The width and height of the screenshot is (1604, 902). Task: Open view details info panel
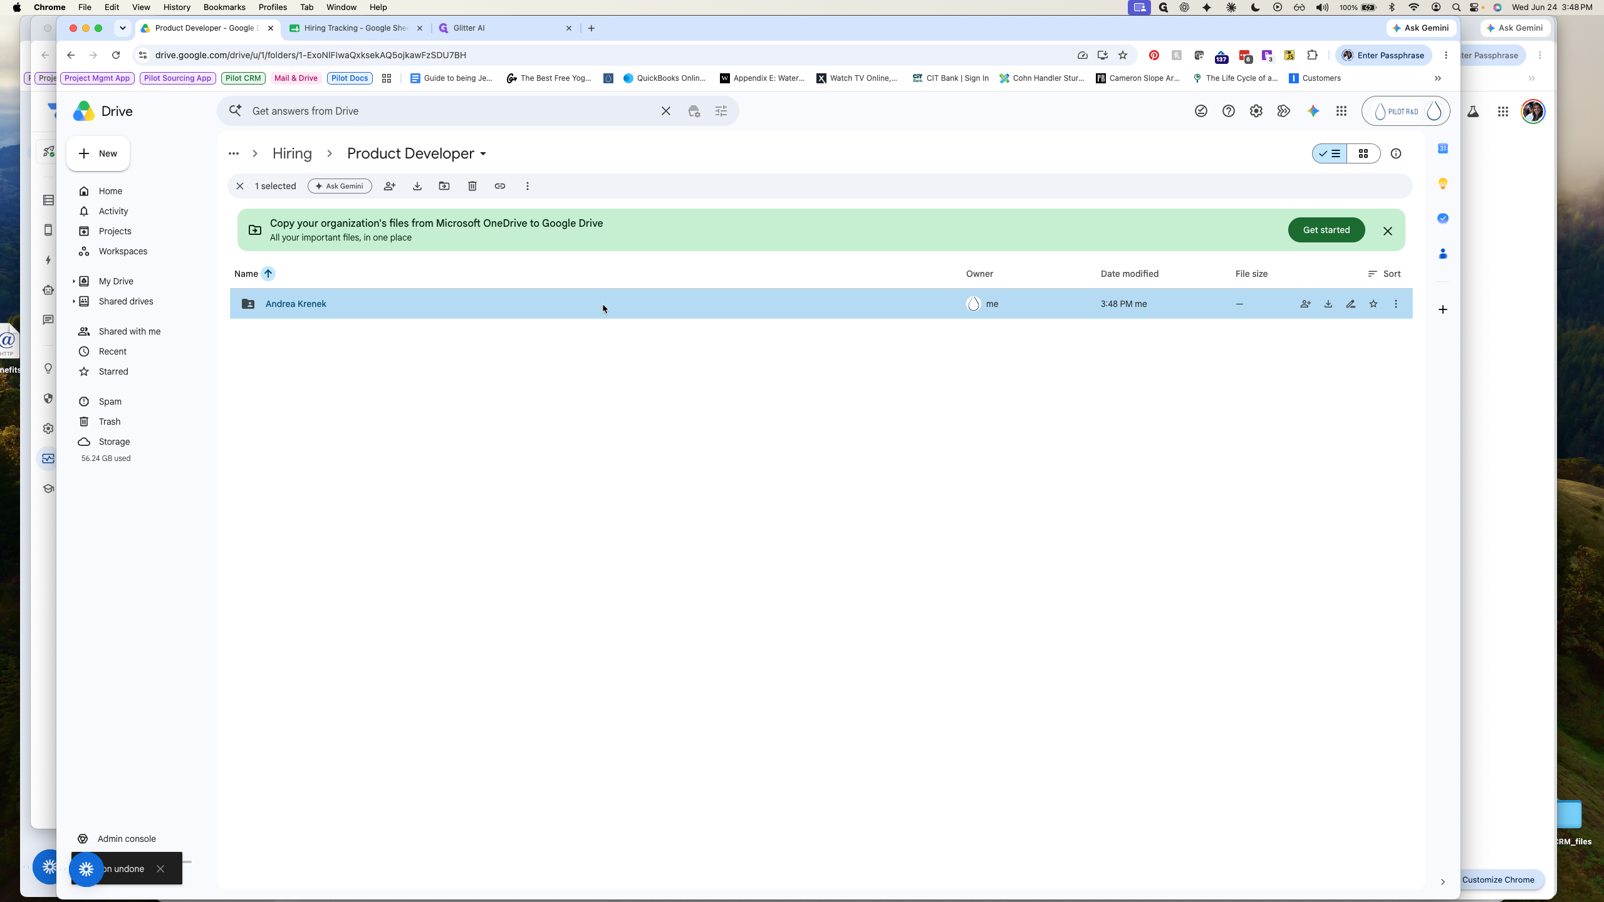[x=1396, y=153]
